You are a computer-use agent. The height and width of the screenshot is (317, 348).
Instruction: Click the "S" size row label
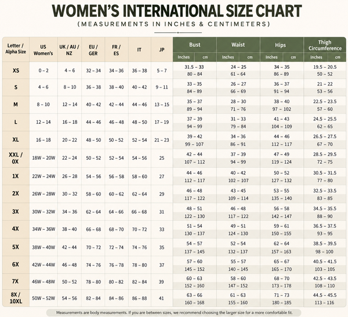click(16, 87)
